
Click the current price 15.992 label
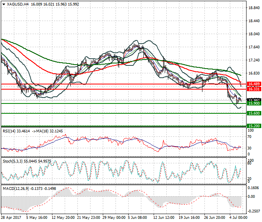coord(254,100)
